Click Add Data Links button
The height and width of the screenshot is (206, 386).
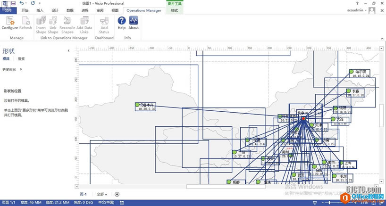(x=84, y=25)
